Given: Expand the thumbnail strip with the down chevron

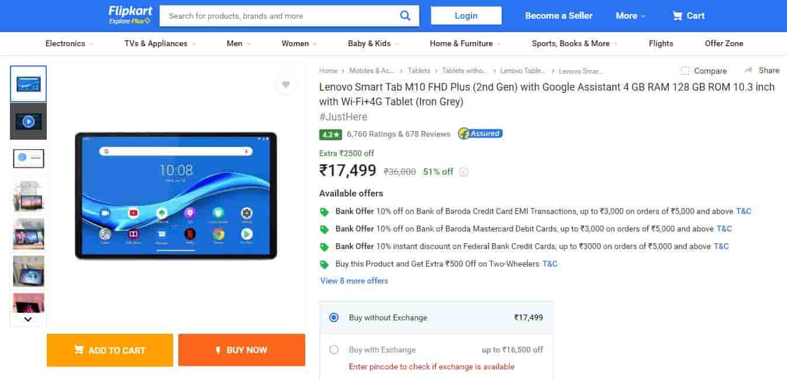Looking at the screenshot, I should coord(27,319).
